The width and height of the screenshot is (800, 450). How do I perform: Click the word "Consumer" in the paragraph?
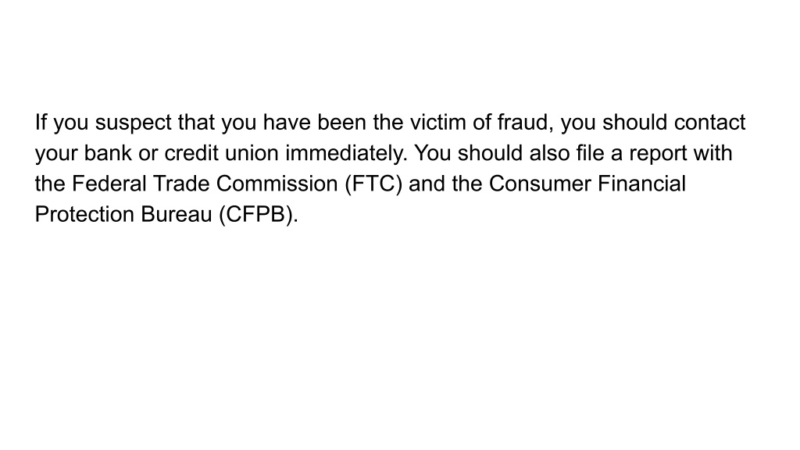tap(540, 184)
